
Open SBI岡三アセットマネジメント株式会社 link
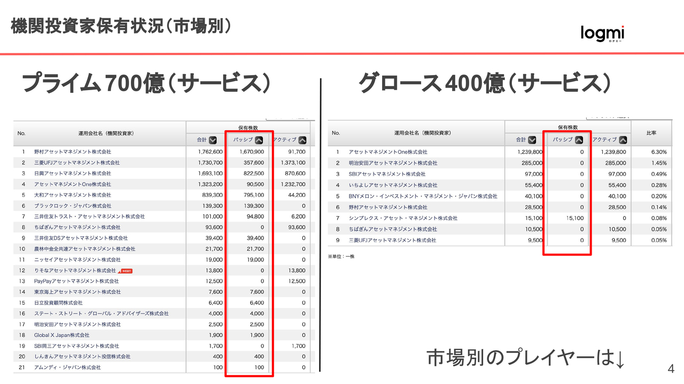coord(77,346)
